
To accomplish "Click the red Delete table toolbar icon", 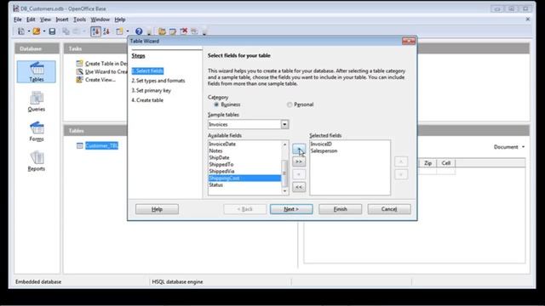I will tap(184, 31).
